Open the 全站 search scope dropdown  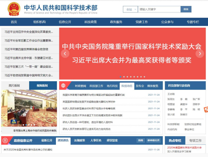pyautogui.click(x=130, y=9)
